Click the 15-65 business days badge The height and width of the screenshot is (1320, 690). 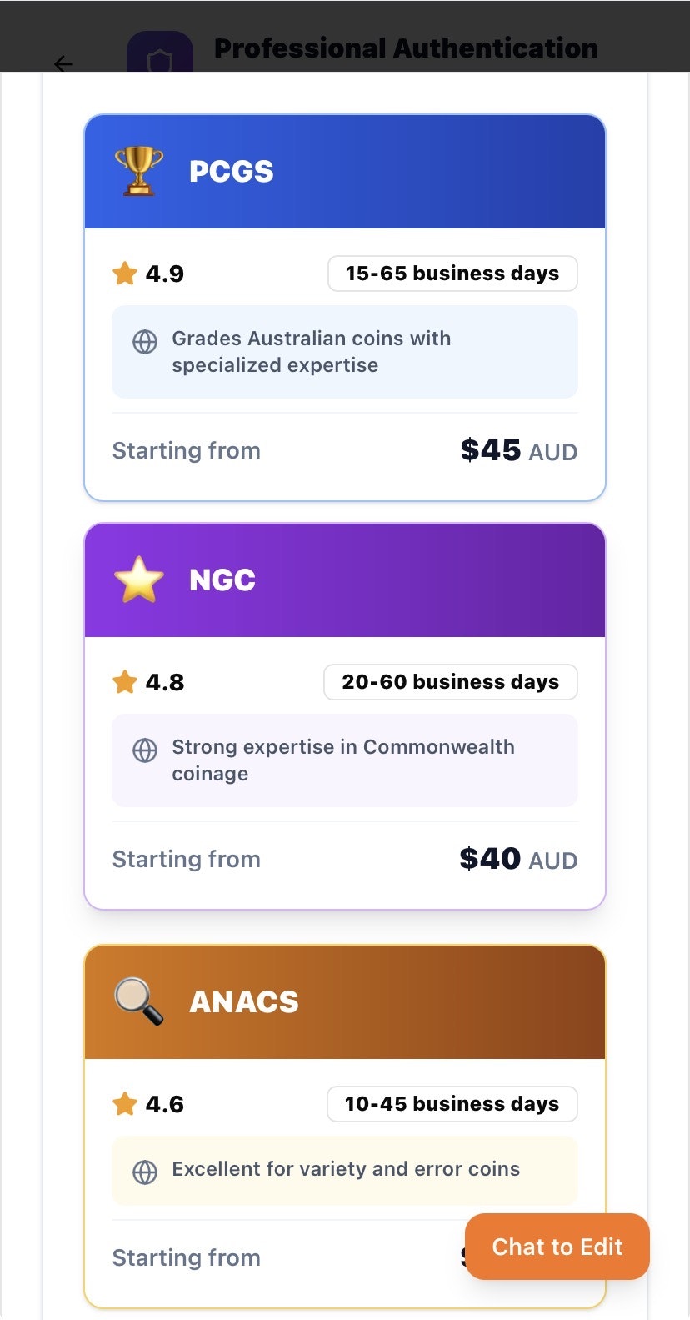(452, 274)
